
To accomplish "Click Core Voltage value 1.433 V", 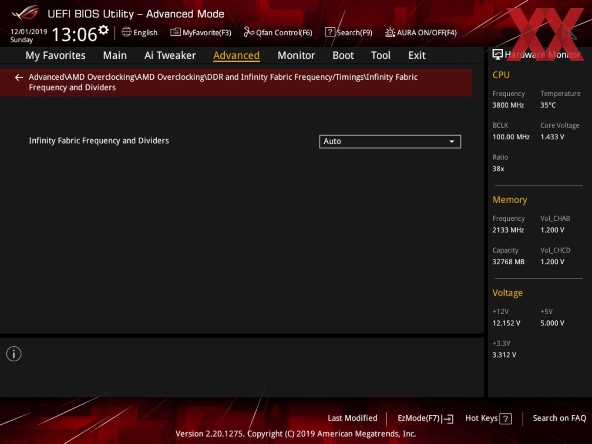I will click(552, 137).
